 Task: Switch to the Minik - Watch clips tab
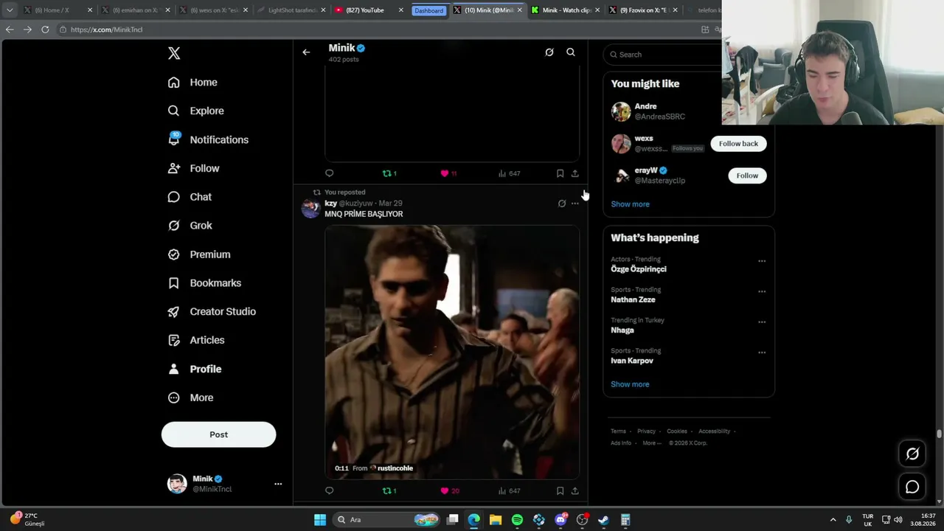(566, 10)
